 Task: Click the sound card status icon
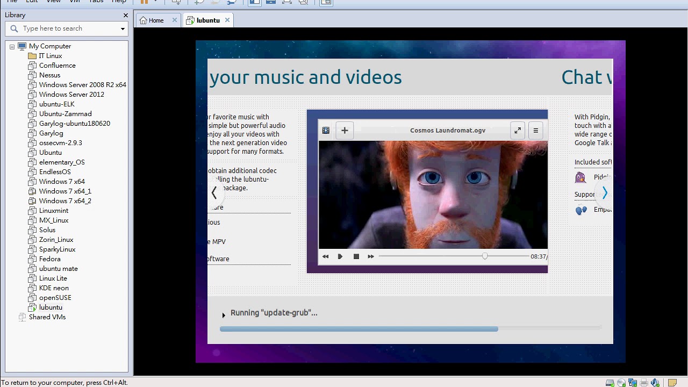pyautogui.click(x=655, y=383)
